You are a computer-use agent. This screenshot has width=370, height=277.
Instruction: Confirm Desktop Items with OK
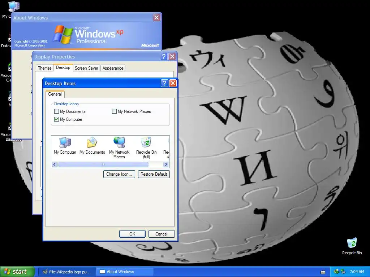[132, 234]
